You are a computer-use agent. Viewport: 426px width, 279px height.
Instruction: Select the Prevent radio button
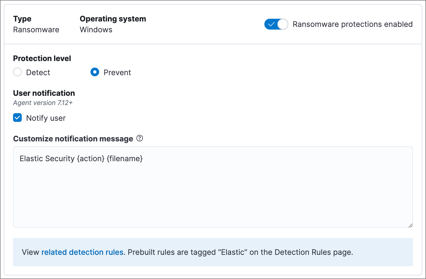click(95, 72)
